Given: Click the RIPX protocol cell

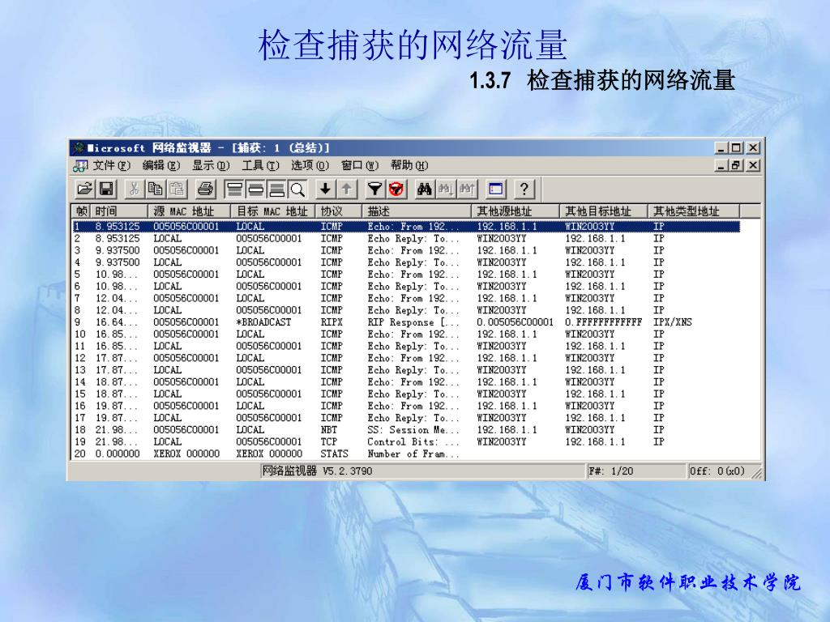Looking at the screenshot, I should pos(332,322).
